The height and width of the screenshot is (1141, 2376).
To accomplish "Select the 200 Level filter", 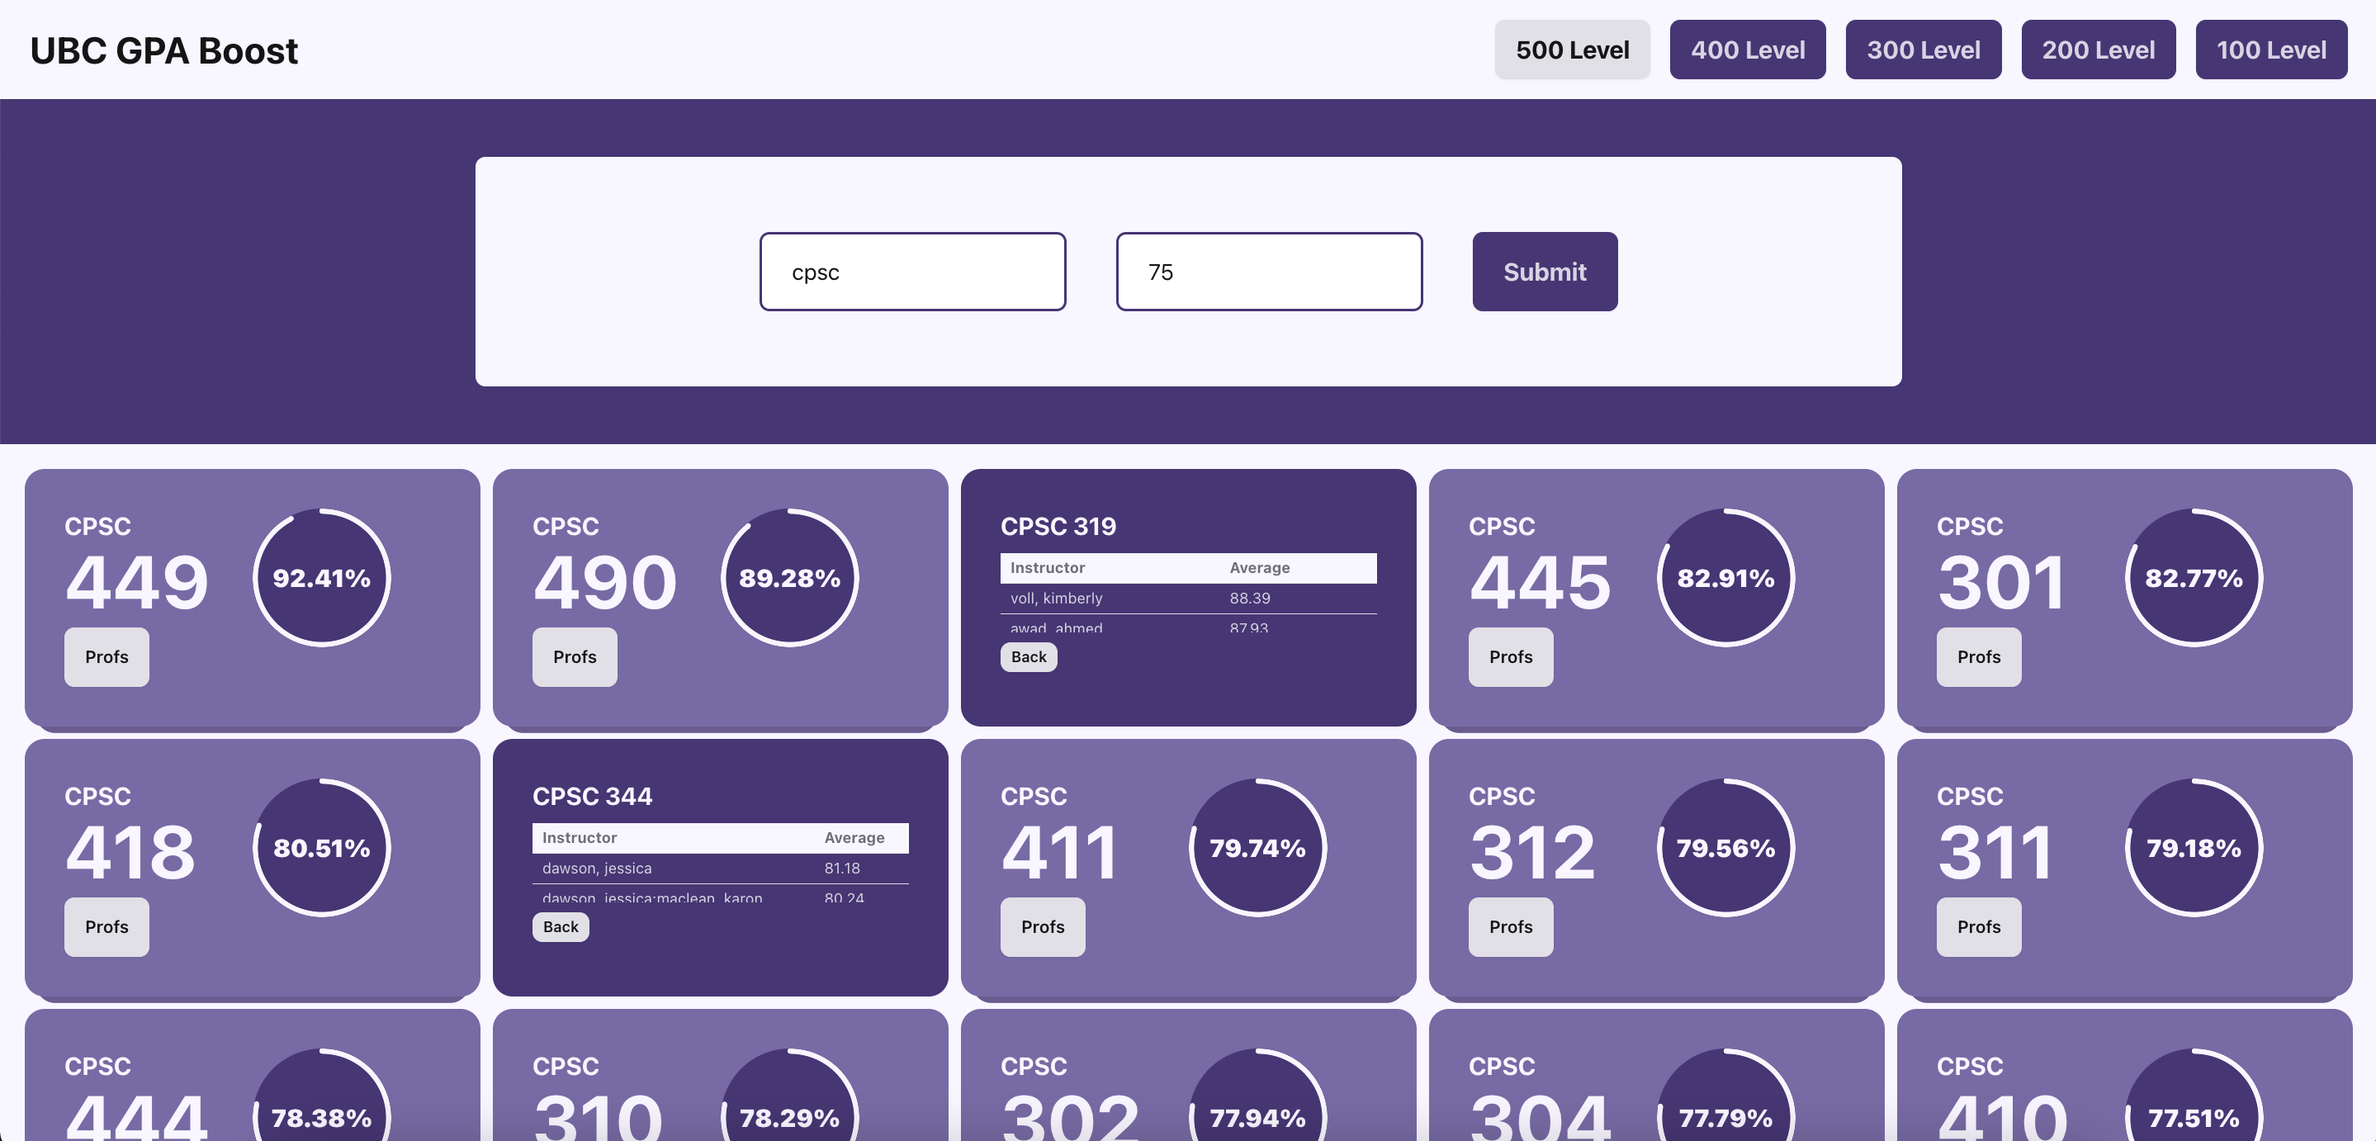I will pos(2098,50).
